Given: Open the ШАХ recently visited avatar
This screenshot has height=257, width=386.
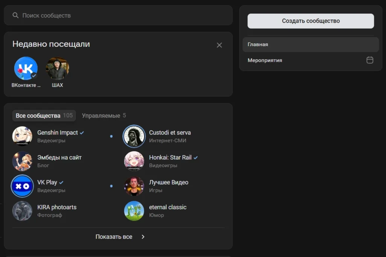Looking at the screenshot, I should 57,69.
